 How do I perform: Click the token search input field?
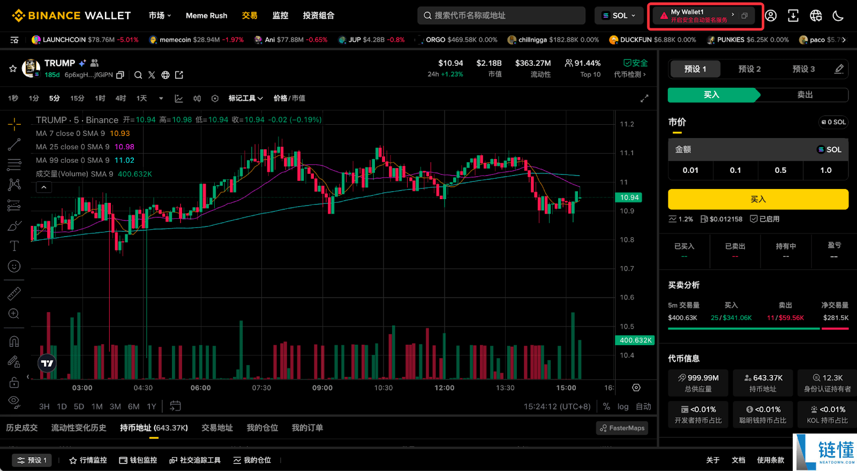click(x=501, y=16)
